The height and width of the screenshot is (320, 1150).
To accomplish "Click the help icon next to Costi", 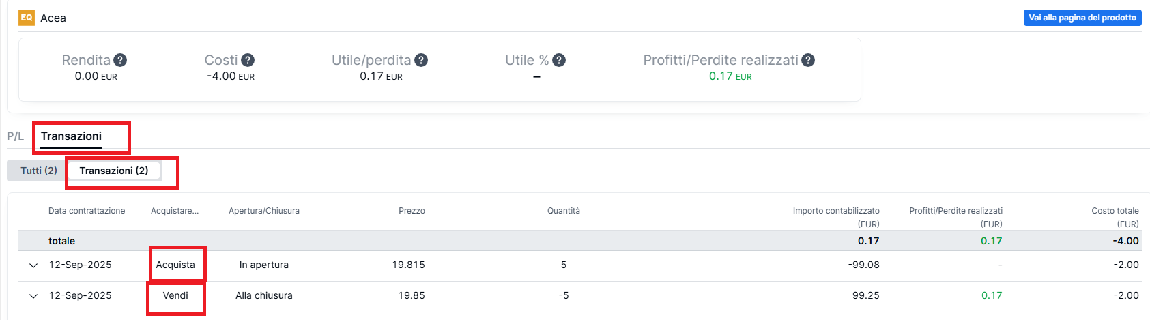I will (248, 60).
